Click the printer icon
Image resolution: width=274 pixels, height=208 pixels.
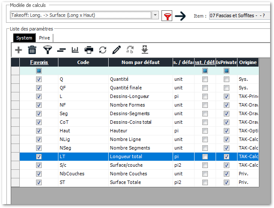[89, 50]
